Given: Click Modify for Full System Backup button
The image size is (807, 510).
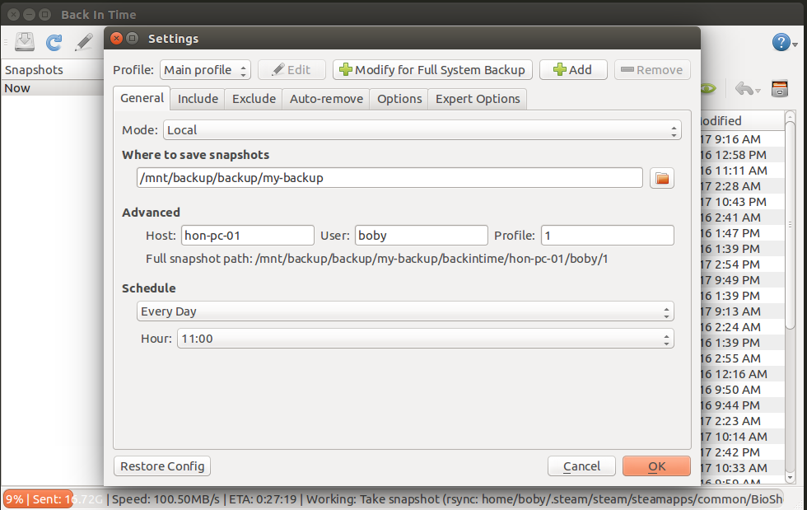Looking at the screenshot, I should coord(431,70).
